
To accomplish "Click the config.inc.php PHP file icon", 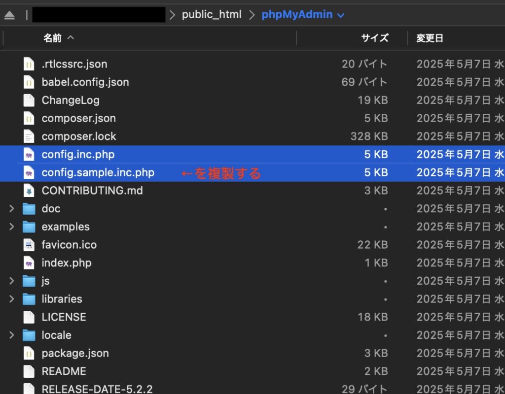I will [x=29, y=155].
